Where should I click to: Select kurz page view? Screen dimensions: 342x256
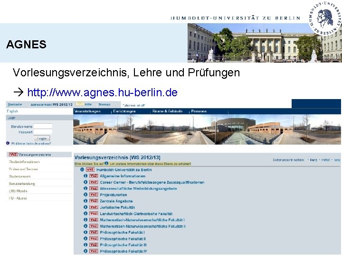pos(313,160)
